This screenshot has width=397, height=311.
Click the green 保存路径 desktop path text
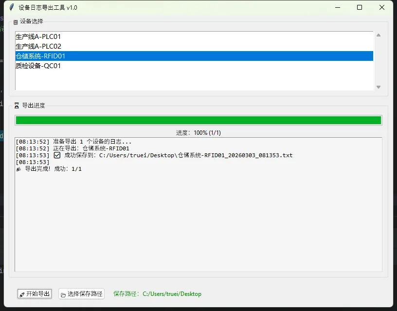157,294
